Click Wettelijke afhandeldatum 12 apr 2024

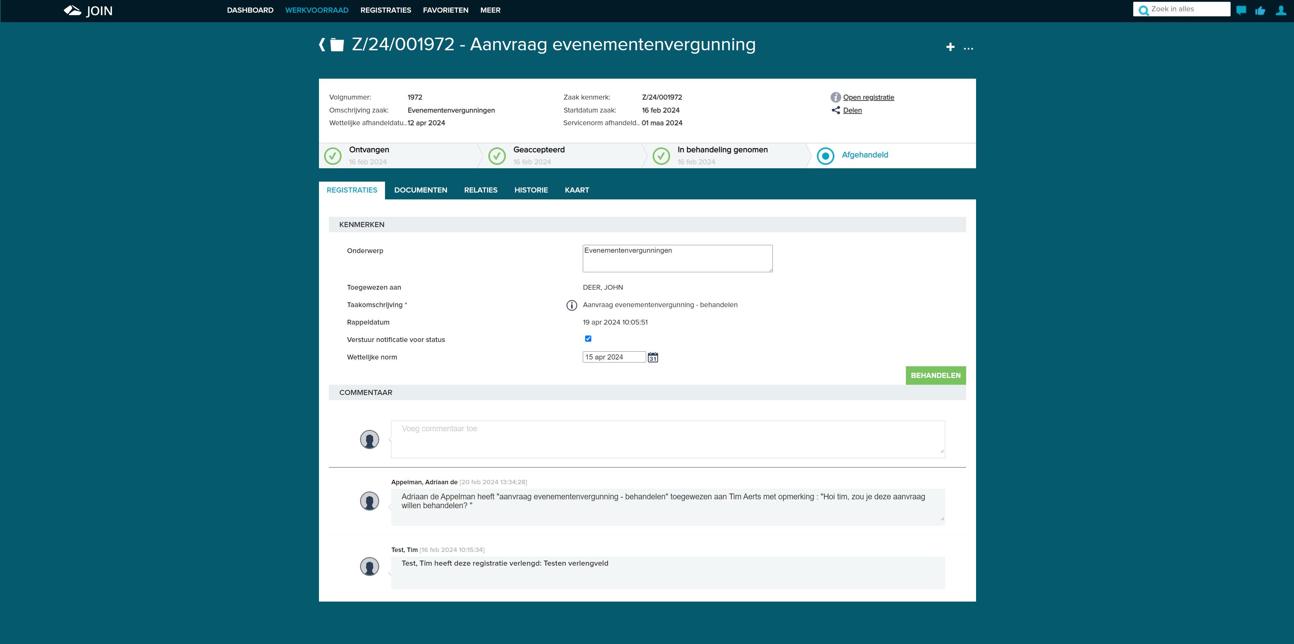[426, 123]
